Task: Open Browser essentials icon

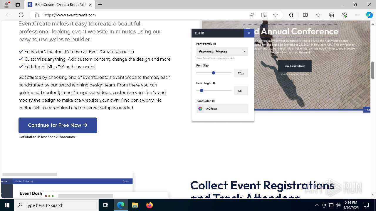Action: 344,15
